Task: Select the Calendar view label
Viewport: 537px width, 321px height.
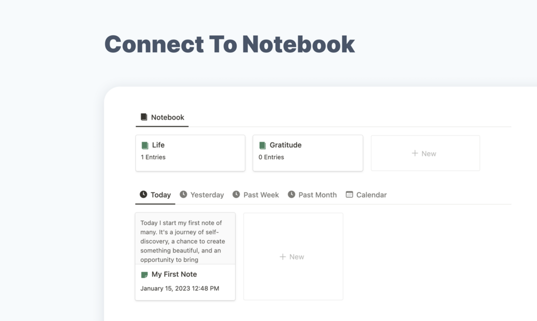Action: coord(371,195)
